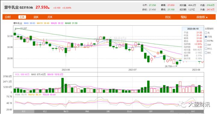Viewport: 217px width, 114px height.
Task: Enable the BOLL indicator checkbox
Action: point(206,49)
